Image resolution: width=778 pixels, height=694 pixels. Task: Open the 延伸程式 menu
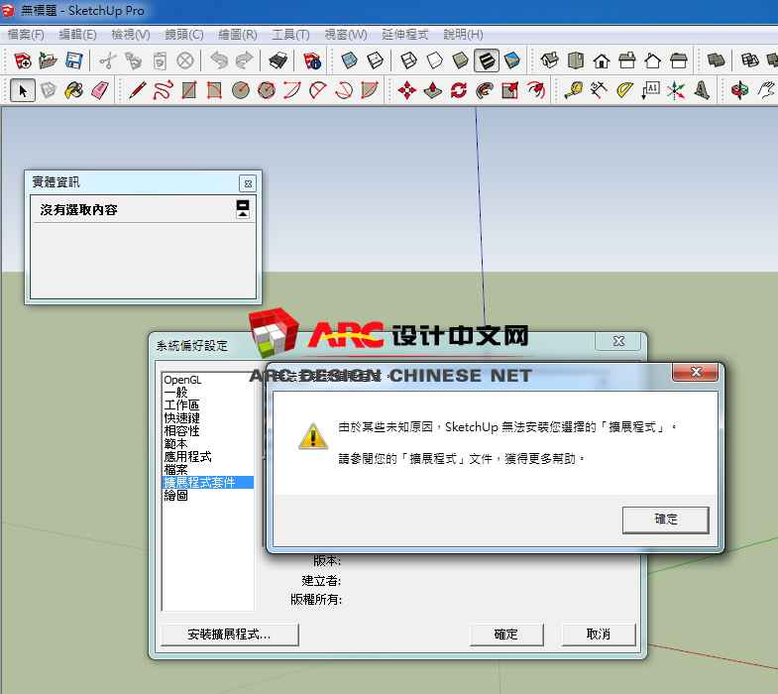[x=404, y=35]
